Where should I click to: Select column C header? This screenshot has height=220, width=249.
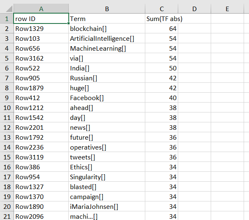161,9
